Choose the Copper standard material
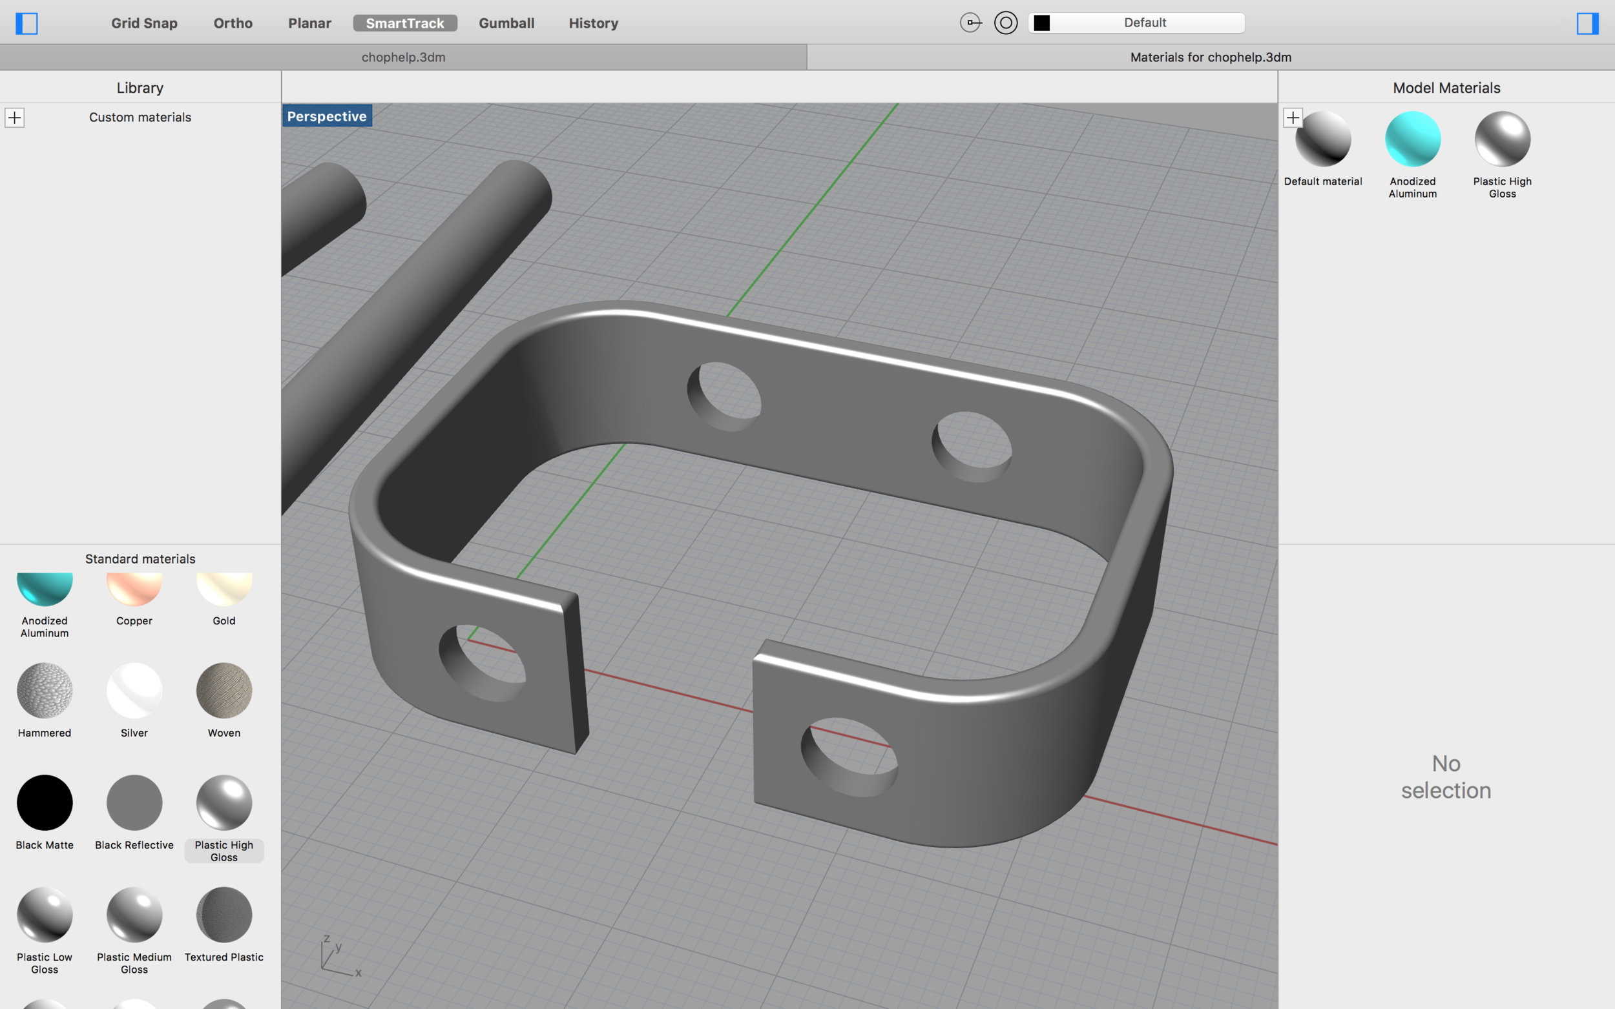The width and height of the screenshot is (1615, 1009). [134, 589]
